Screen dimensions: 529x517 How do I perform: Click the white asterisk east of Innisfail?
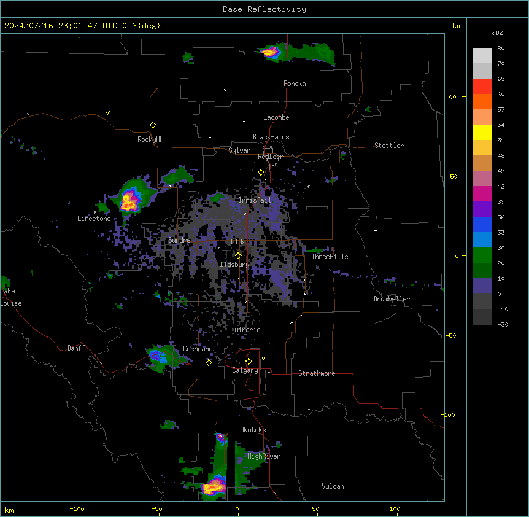[x=308, y=187]
